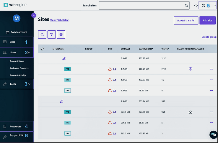The width and height of the screenshot is (218, 143).
Task: Open the support headset icon
Action: 196,6
